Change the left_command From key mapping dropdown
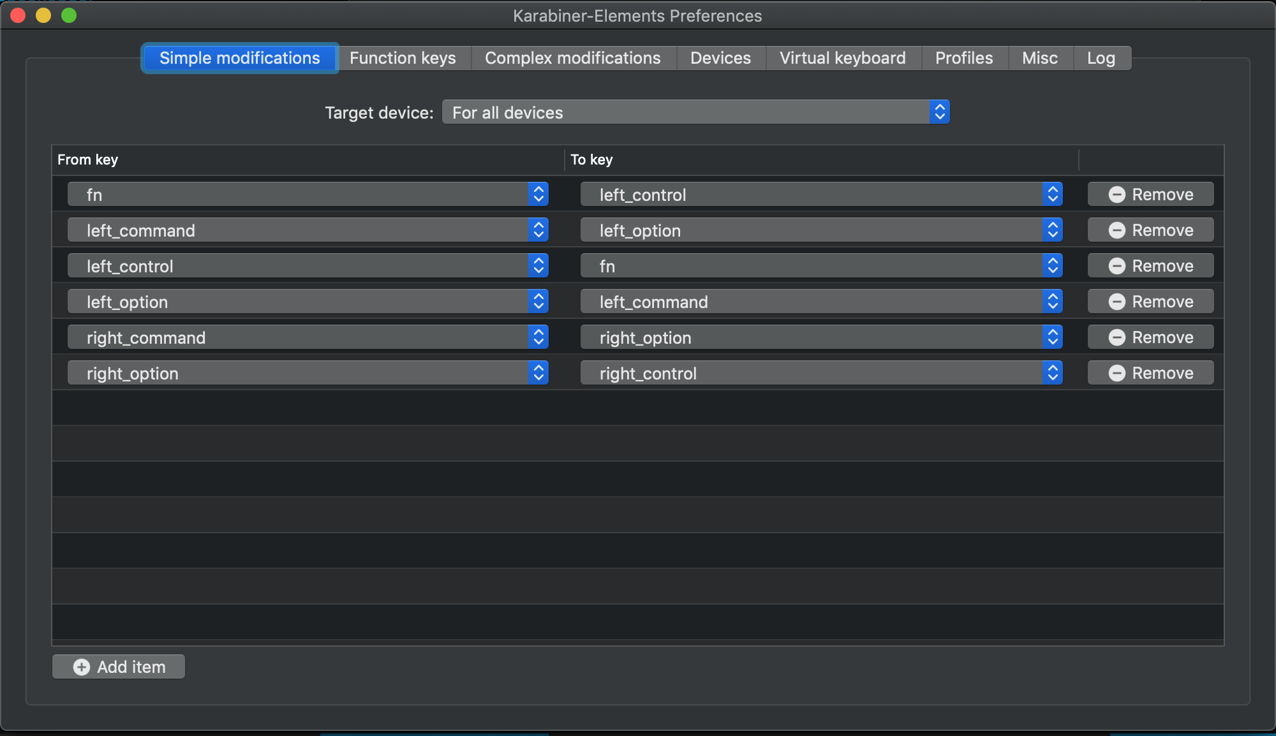This screenshot has width=1276, height=736. (308, 230)
